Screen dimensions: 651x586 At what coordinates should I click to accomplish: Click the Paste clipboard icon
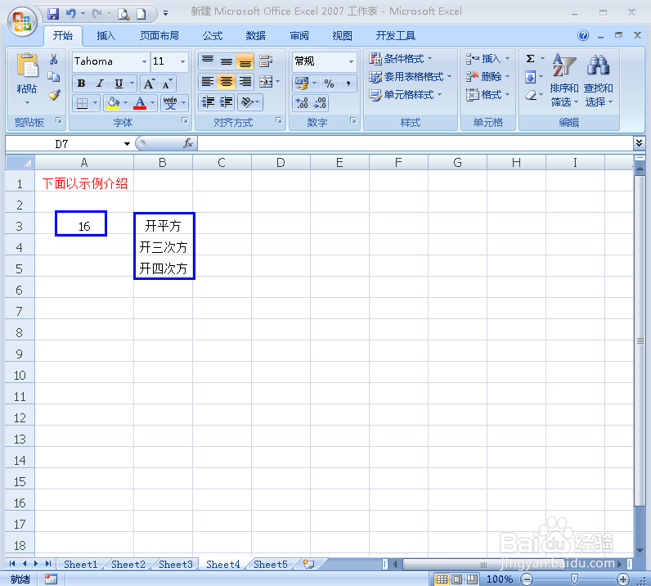point(27,65)
